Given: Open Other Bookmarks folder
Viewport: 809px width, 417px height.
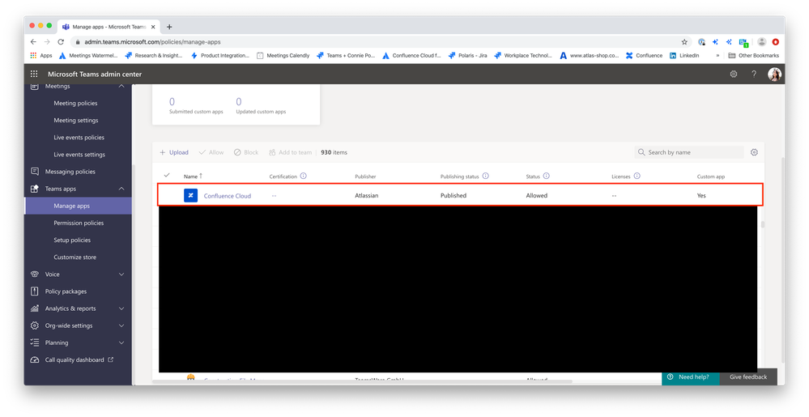Looking at the screenshot, I should (753, 55).
